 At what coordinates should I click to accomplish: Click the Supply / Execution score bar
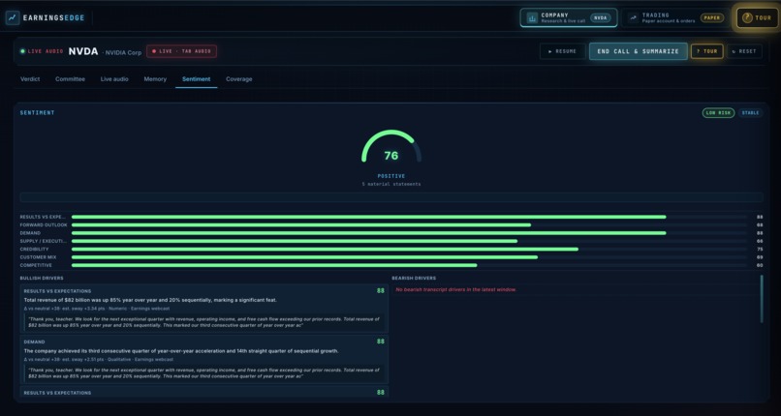[x=410, y=241]
